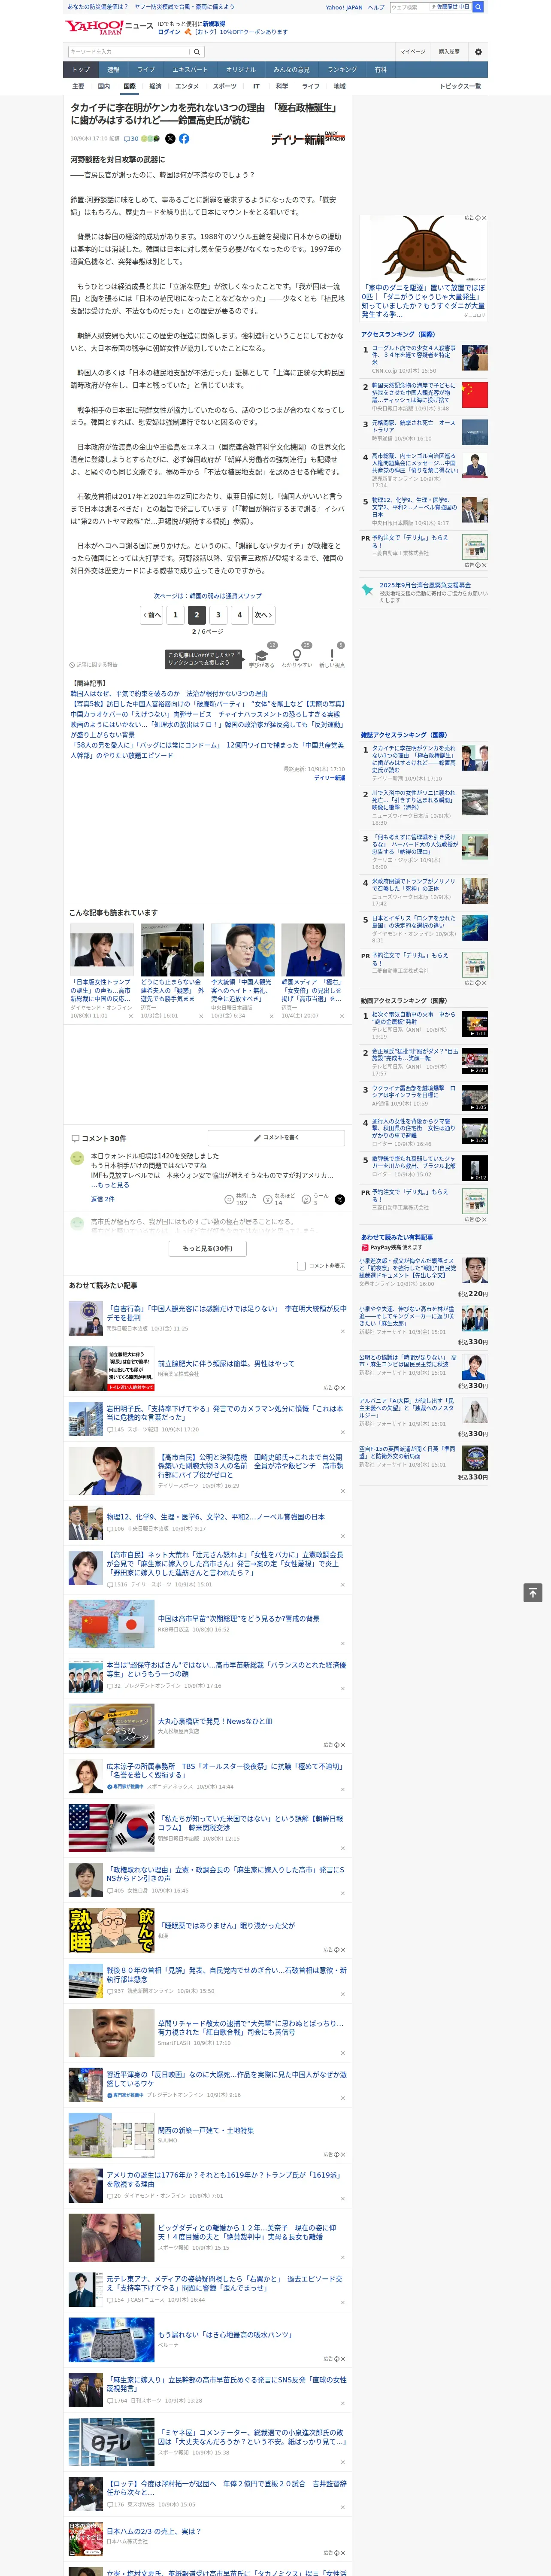
Task: Click the search magnifier icon beside keyword field
Action: [x=197, y=51]
